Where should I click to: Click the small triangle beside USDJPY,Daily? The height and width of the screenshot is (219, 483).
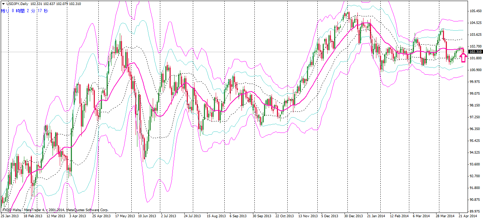pos(3,4)
